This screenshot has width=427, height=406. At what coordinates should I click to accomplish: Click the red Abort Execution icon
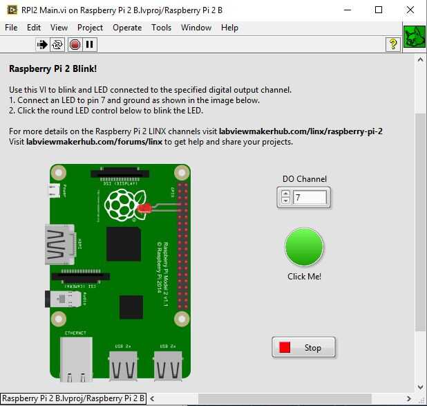[x=75, y=44]
